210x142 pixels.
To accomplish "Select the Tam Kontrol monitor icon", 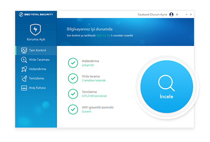I will click(x=24, y=50).
